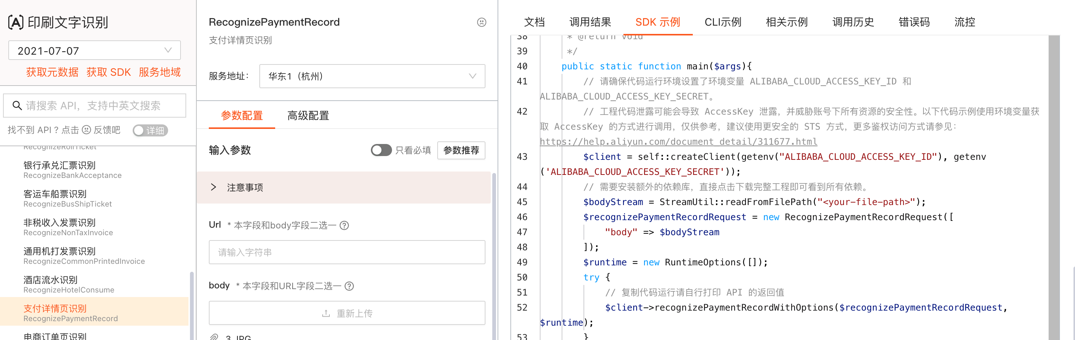Select 电商订单页识别 in API list
Image resolution: width=1075 pixels, height=340 pixels.
55,336
